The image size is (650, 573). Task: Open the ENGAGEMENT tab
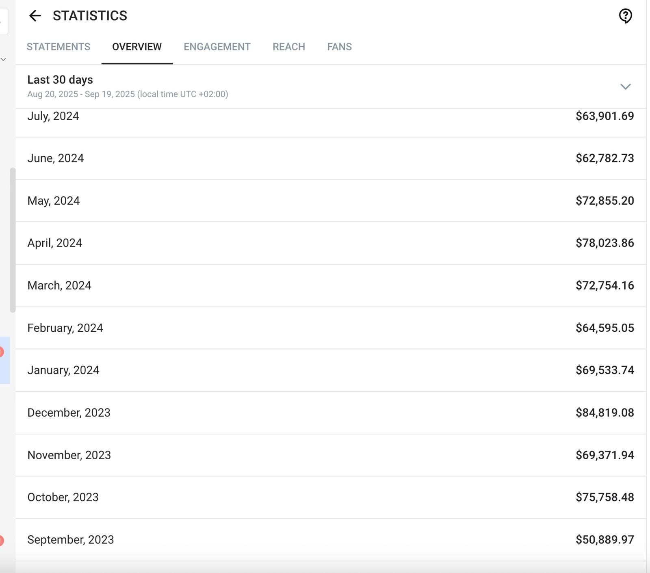(217, 47)
